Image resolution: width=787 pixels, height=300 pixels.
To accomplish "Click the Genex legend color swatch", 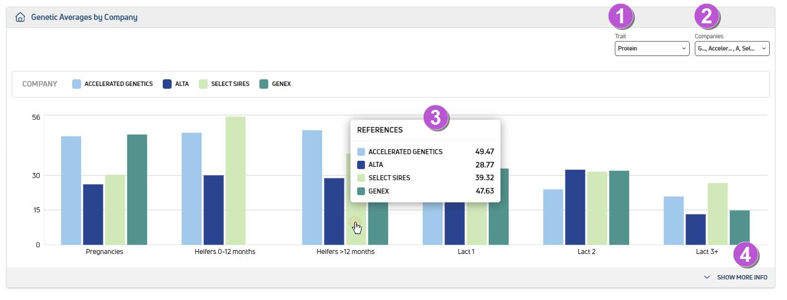I will (x=264, y=84).
